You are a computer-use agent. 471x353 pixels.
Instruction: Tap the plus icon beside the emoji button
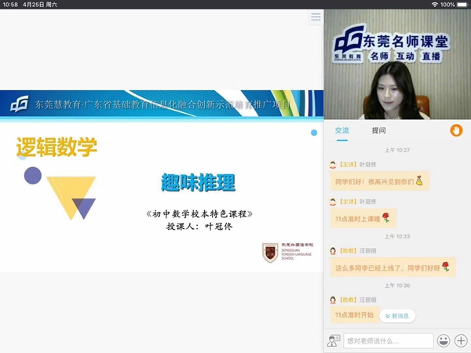click(x=461, y=340)
